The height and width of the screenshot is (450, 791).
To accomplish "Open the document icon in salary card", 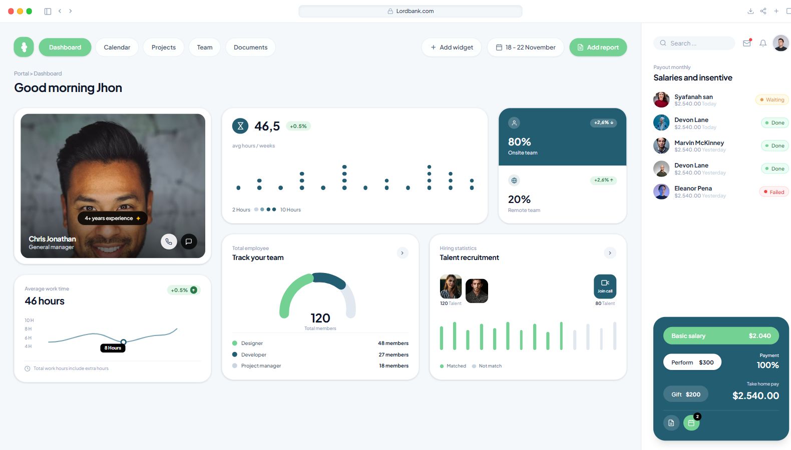I will tap(671, 422).
